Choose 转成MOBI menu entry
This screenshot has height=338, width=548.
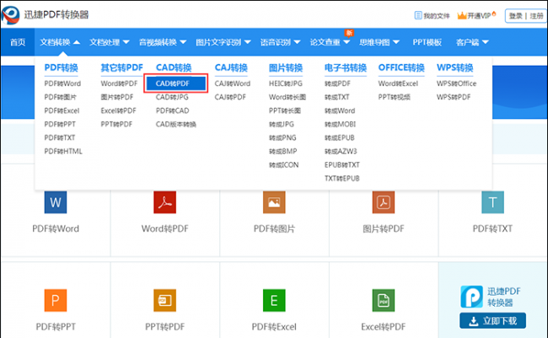pos(340,125)
